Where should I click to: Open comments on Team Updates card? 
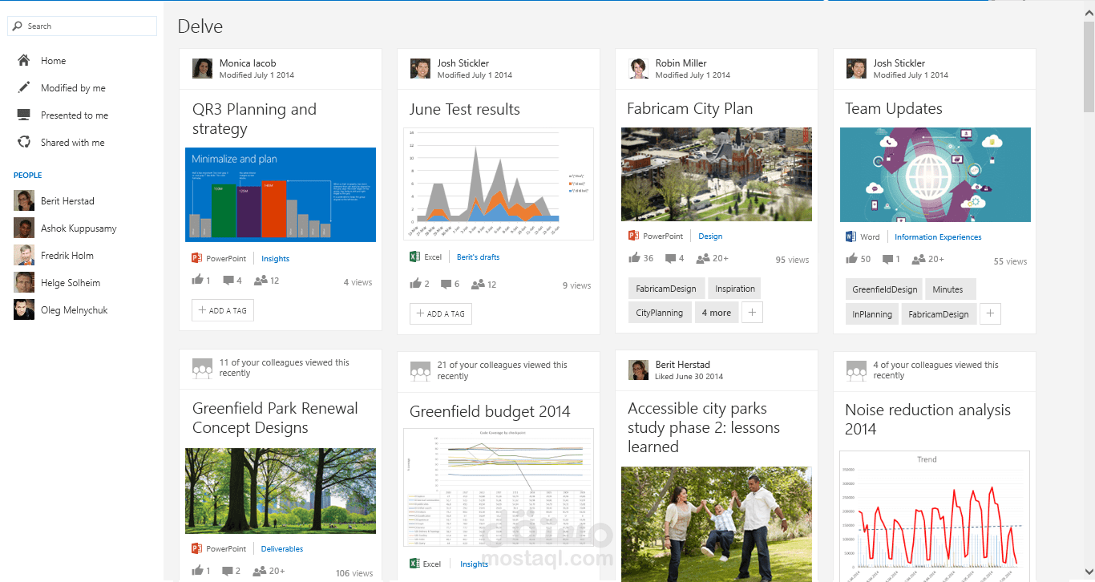[887, 260]
